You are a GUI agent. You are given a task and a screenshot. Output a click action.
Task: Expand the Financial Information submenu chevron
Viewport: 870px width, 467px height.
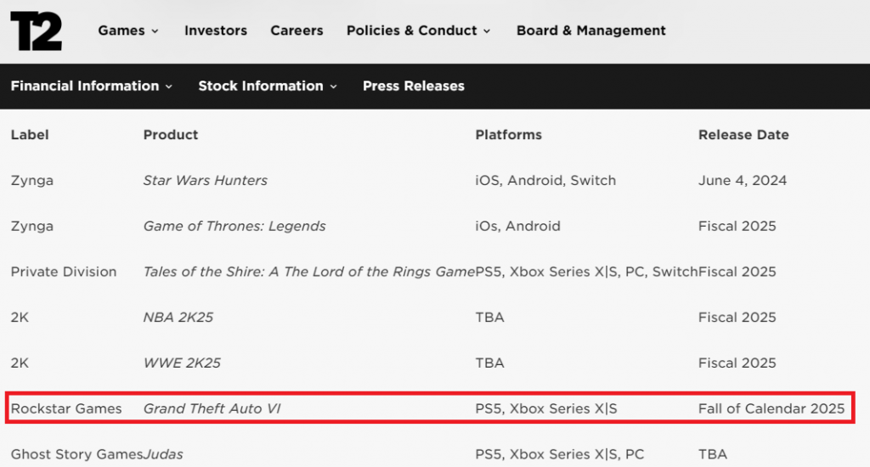pyautogui.click(x=169, y=87)
